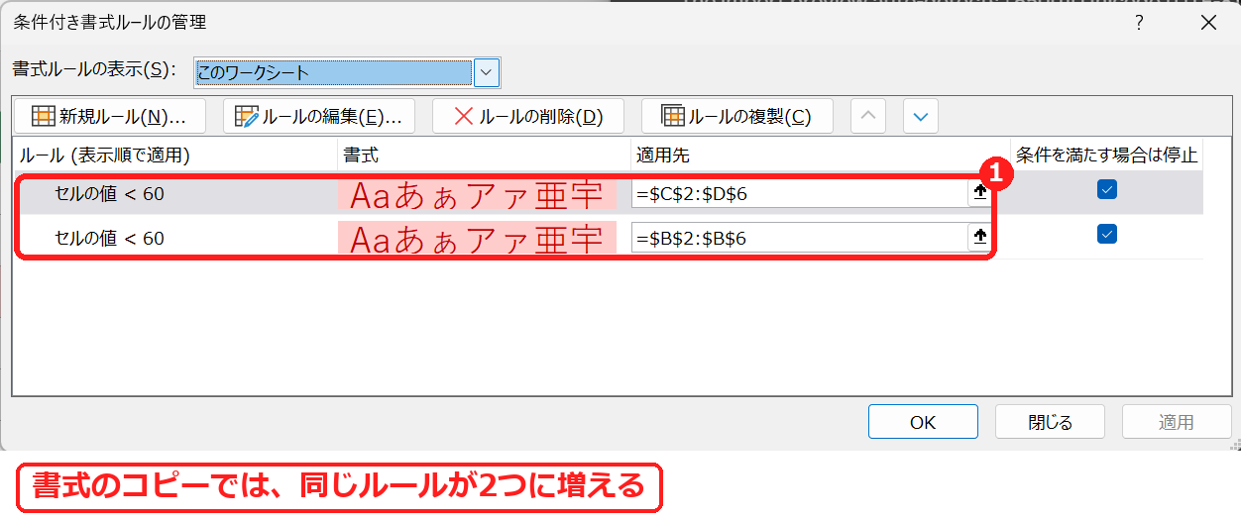Viewport: 1241px width, 520px height.
Task: Open help with the ? title bar icon
Action: pos(1141,22)
